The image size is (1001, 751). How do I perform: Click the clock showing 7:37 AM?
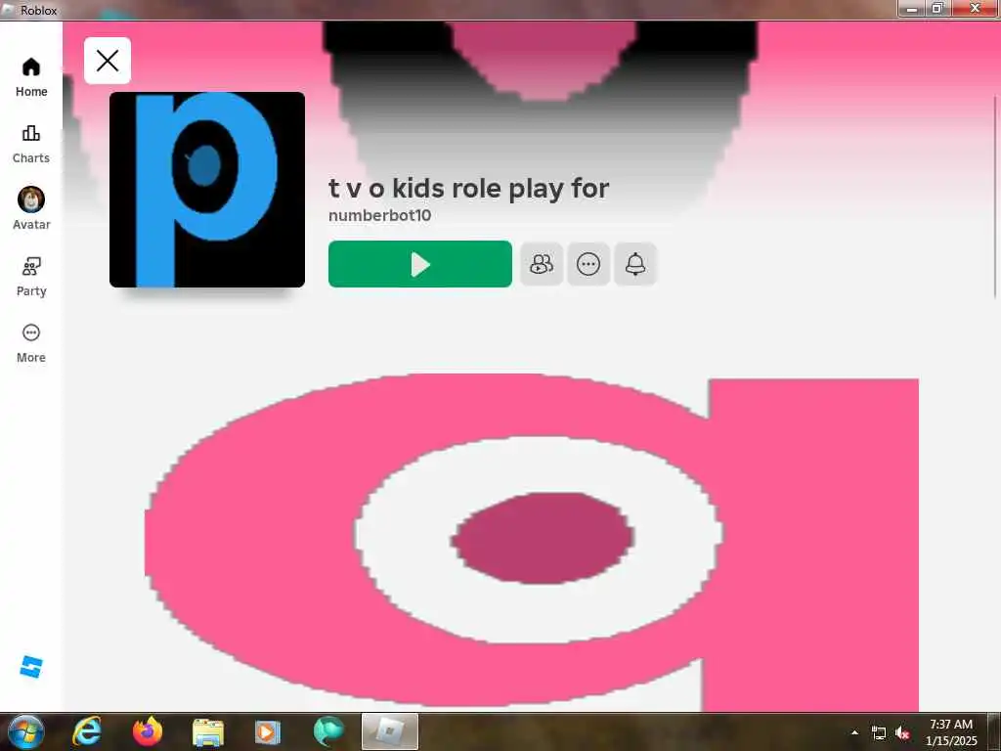click(951, 731)
